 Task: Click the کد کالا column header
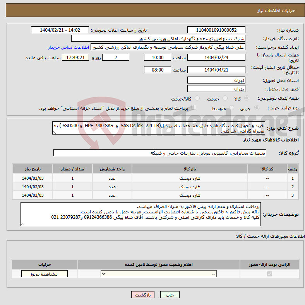(x=267, y=169)
